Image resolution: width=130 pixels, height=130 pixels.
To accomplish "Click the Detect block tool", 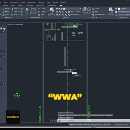I will coord(89,11).
